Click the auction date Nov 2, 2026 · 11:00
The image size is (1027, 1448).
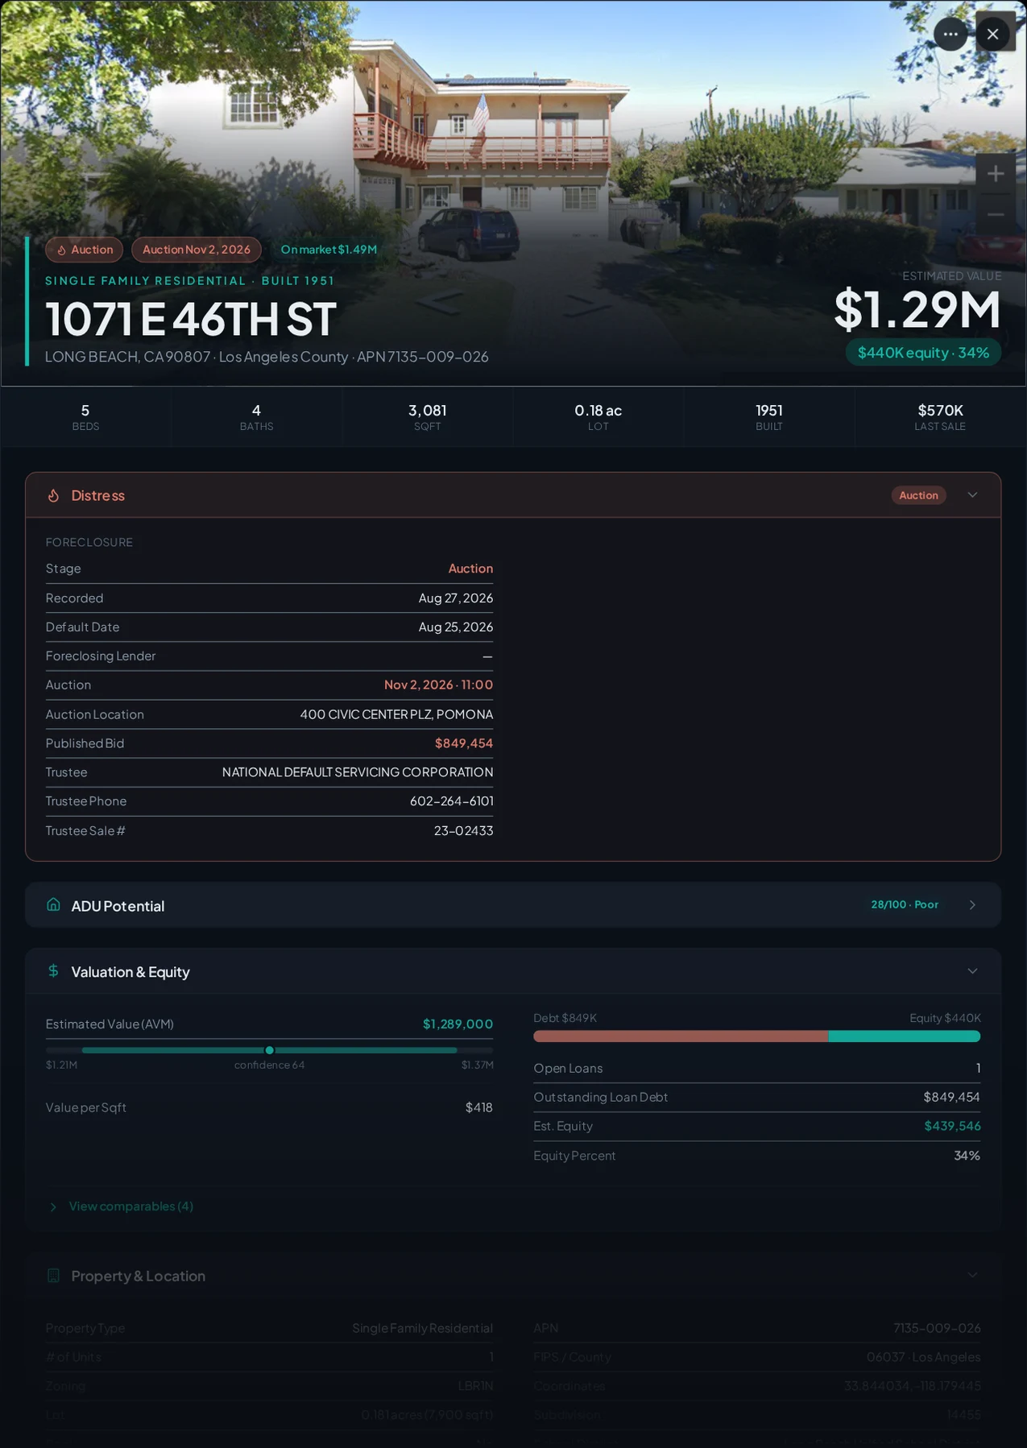438,685
